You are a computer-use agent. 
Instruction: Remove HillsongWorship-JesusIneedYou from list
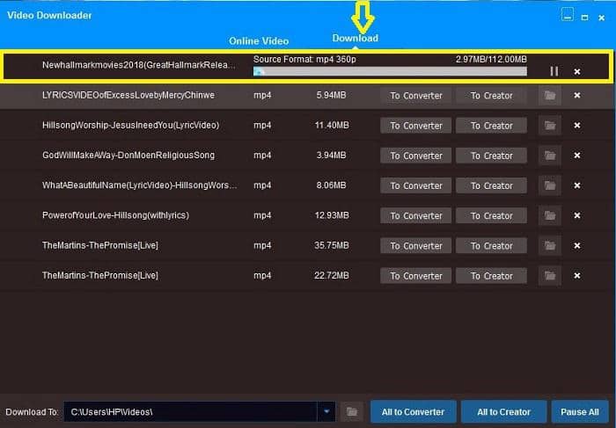[577, 126]
